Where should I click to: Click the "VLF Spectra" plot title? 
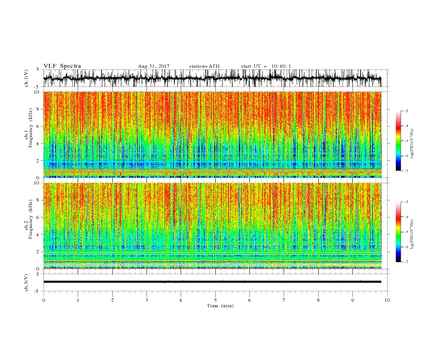click(62, 66)
